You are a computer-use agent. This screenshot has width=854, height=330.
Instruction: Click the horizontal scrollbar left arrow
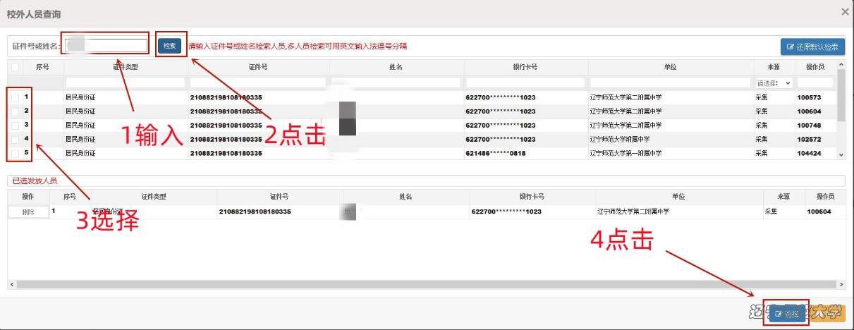tap(12, 284)
